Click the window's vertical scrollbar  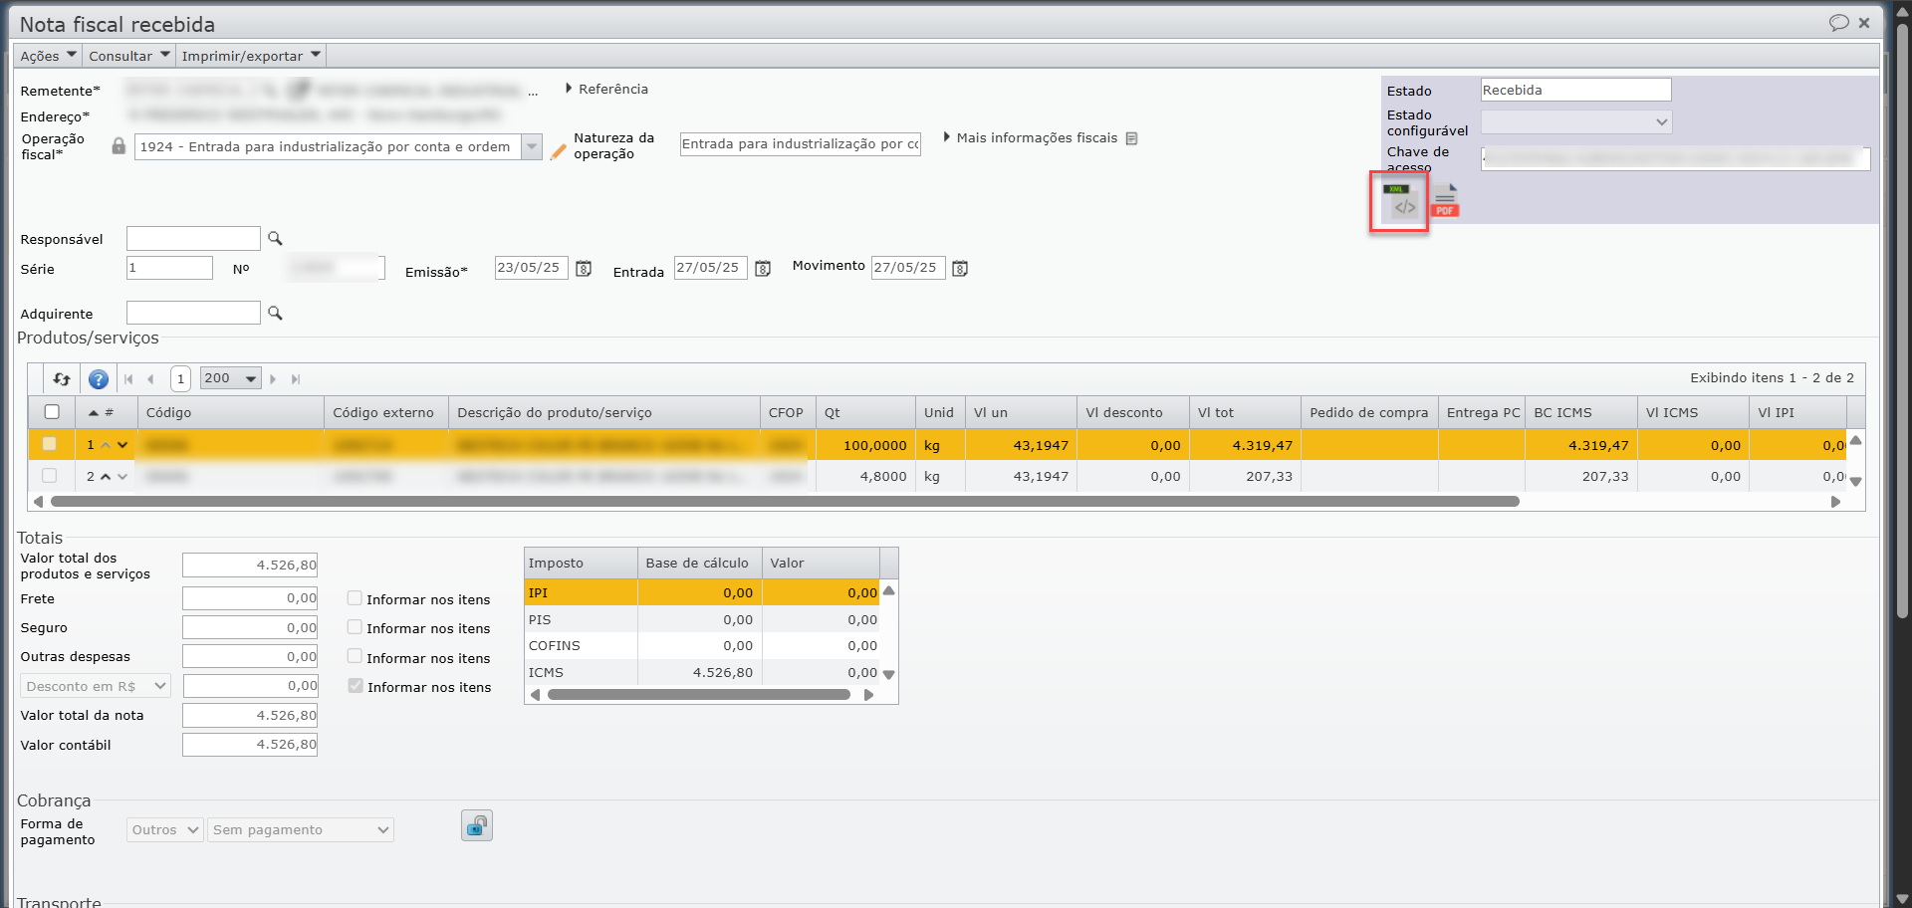click(1902, 319)
